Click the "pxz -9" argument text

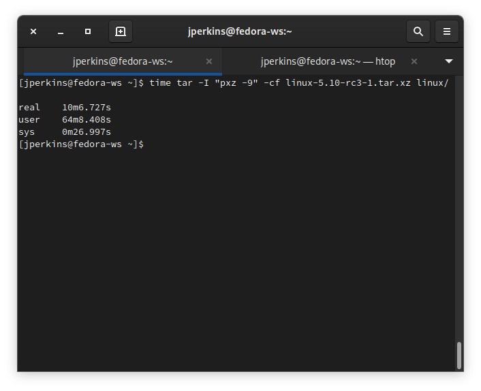pyautogui.click(x=236, y=83)
